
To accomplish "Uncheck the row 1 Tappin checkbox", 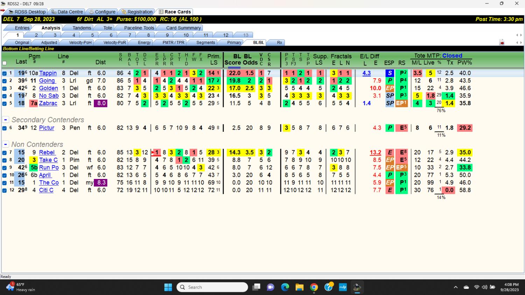I will pos(5,73).
